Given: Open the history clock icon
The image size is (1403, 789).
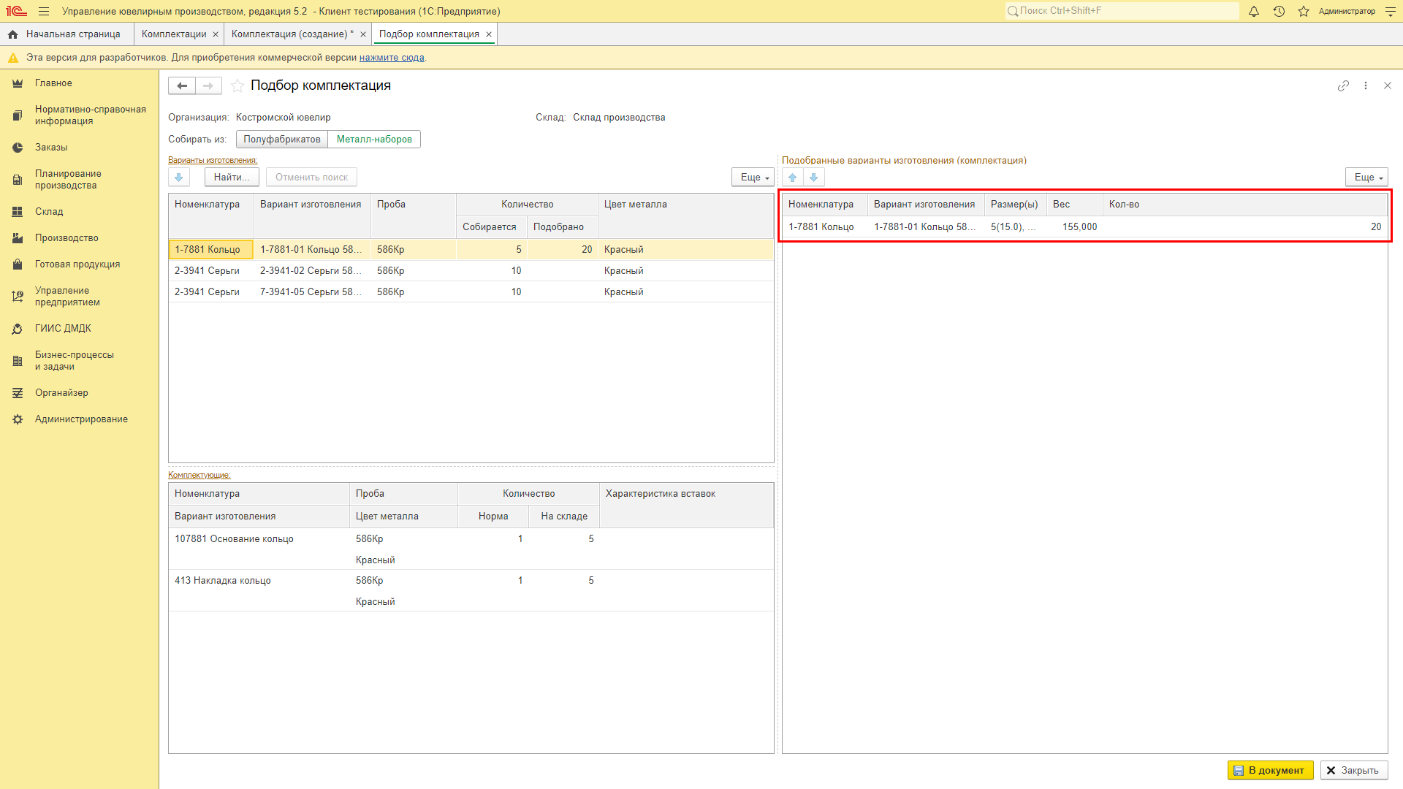Looking at the screenshot, I should point(1279,11).
